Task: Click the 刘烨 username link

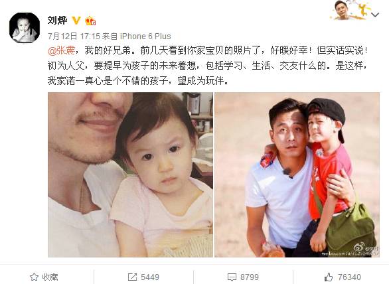Action: coord(57,21)
